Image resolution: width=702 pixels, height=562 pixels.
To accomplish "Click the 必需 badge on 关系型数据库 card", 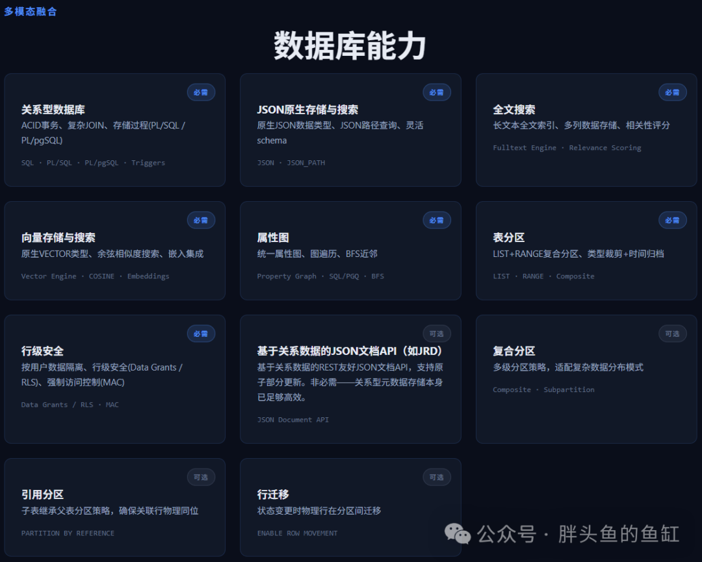I will pyautogui.click(x=201, y=93).
